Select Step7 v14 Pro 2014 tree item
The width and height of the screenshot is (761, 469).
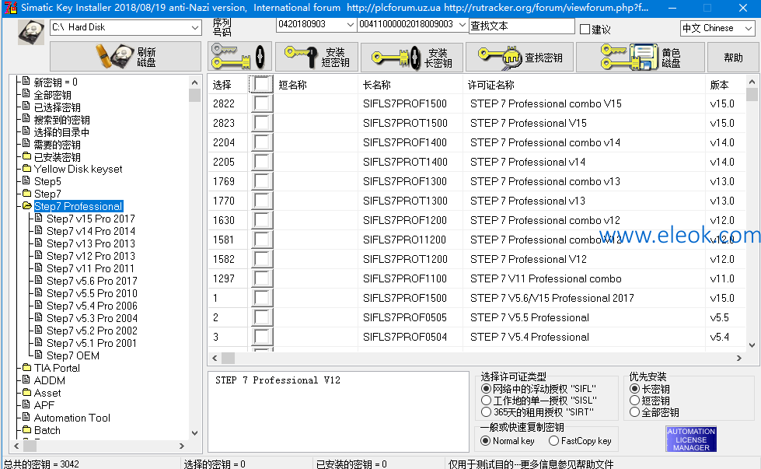pyautogui.click(x=90, y=231)
